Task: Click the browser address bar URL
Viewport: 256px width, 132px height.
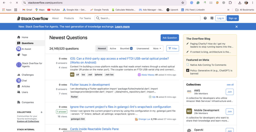Action: (x=45, y=3)
